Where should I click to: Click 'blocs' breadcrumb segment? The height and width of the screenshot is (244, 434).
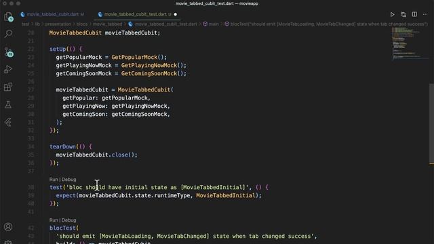82,24
